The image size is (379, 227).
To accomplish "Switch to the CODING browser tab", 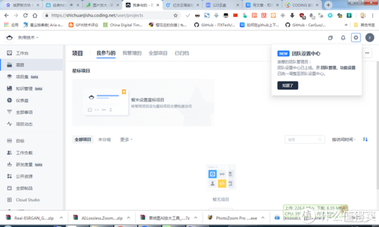I will tap(302, 5).
